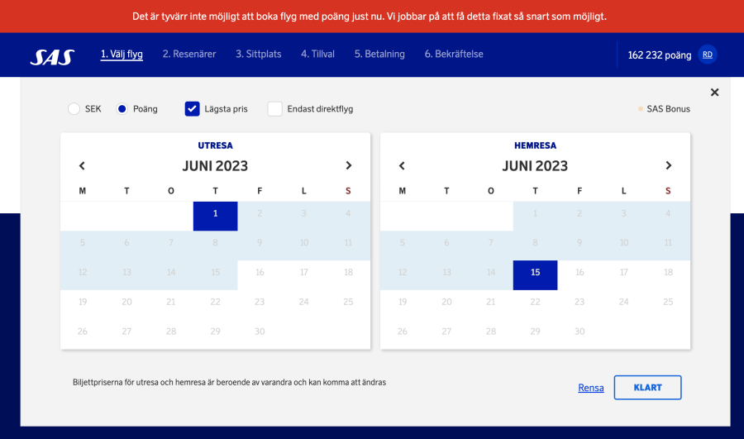Click the SAS Bonus legend dot
The height and width of the screenshot is (439, 744).
coord(641,109)
